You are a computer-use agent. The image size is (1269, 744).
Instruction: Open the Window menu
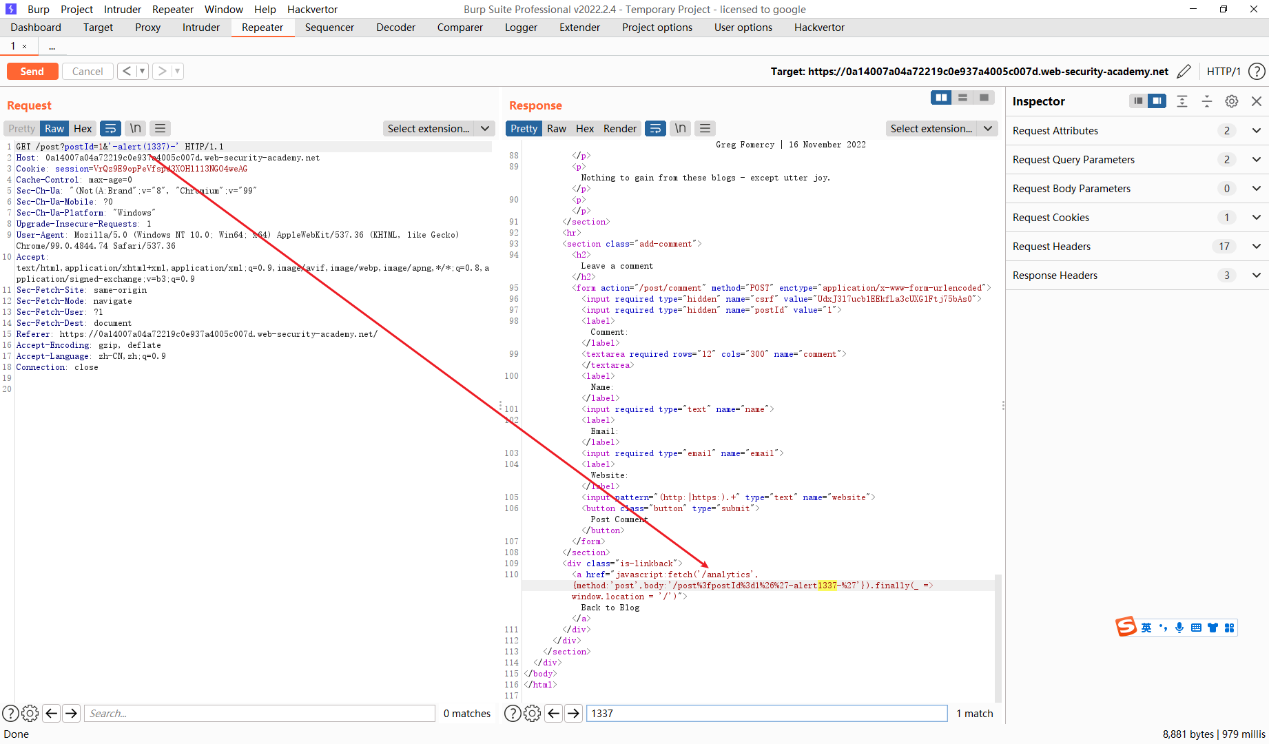tap(224, 9)
